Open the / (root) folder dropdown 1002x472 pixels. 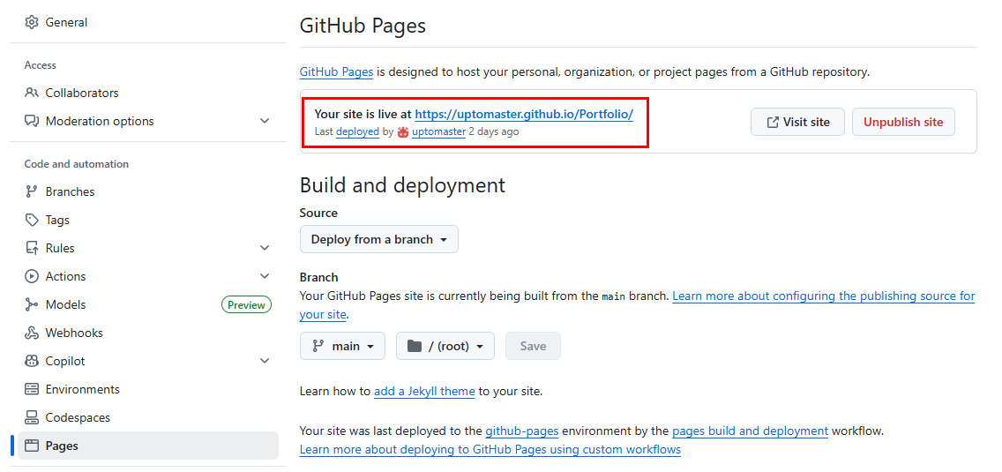coord(445,346)
